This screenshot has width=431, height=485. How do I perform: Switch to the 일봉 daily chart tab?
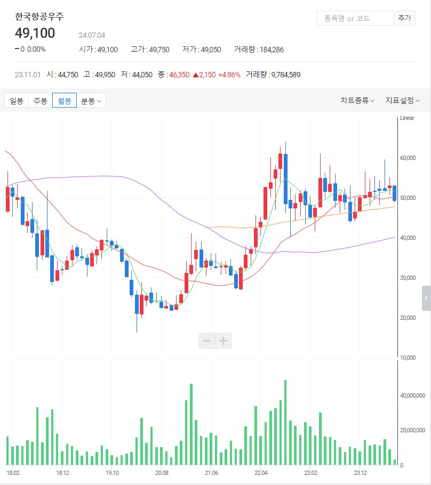point(17,101)
